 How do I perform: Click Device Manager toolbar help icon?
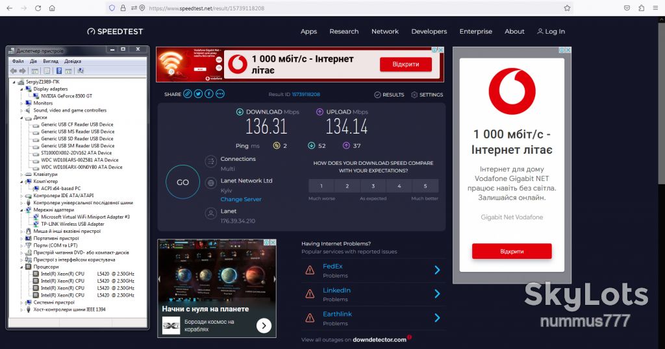59,71
